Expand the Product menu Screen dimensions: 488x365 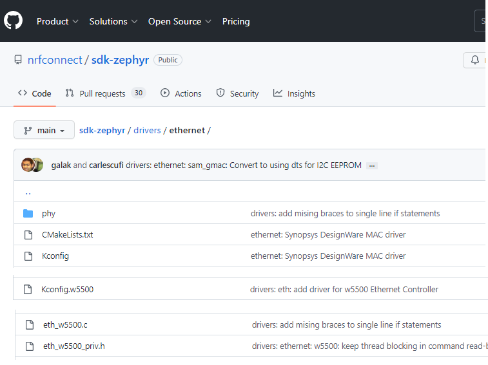click(57, 21)
